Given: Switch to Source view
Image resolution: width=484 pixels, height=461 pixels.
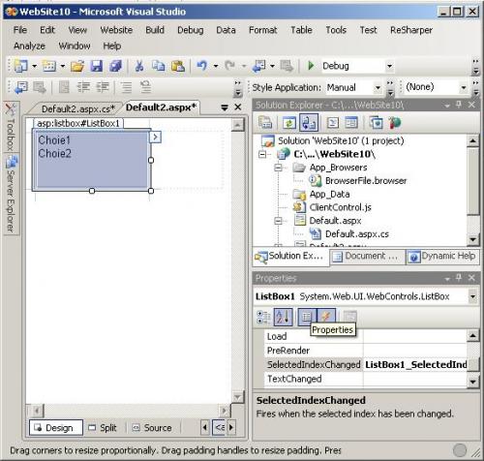Looking at the screenshot, I should coord(152,428).
